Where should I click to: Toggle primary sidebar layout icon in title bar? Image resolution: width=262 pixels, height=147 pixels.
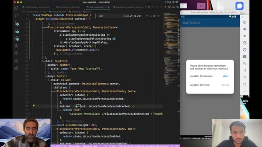(166, 2)
